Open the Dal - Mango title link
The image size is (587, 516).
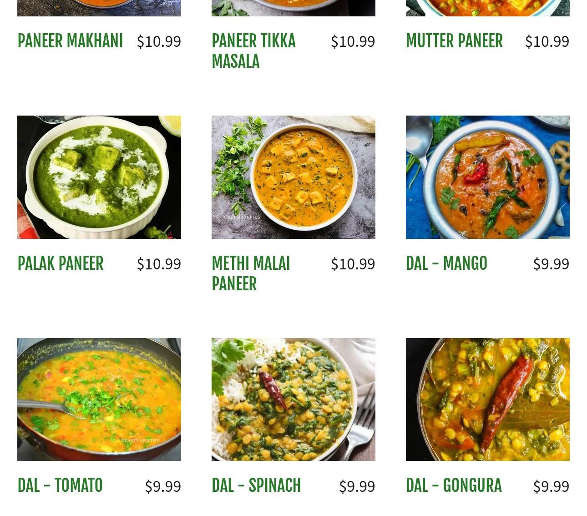coord(446,263)
